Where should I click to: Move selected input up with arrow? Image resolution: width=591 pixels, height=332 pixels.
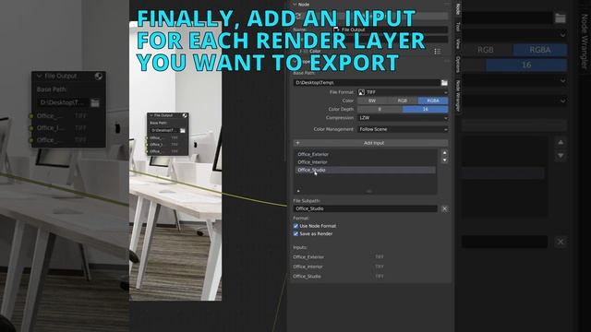pyautogui.click(x=444, y=153)
